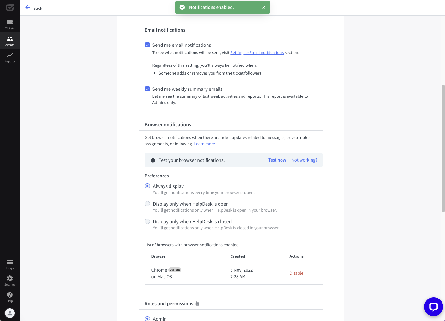
Task: Click Test now for browser notifications
Action: coord(277,160)
